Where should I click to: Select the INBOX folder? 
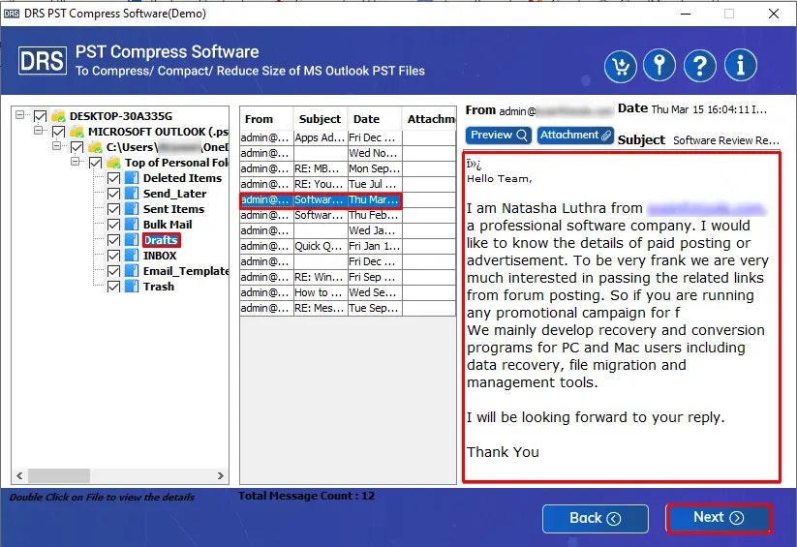coord(160,256)
